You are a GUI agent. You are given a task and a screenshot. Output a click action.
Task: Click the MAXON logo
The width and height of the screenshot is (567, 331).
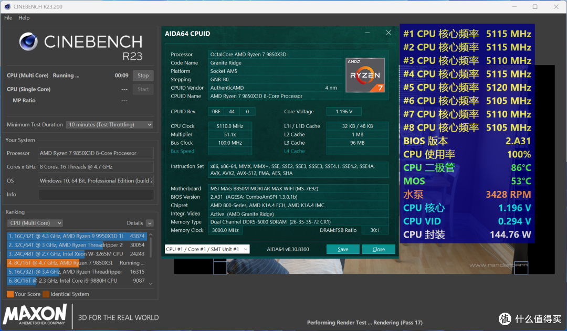(35, 314)
